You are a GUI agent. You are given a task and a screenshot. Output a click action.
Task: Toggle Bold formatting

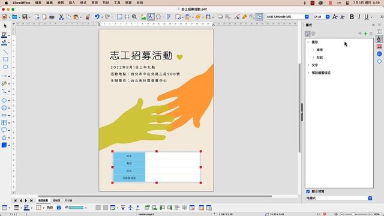(352, 17)
